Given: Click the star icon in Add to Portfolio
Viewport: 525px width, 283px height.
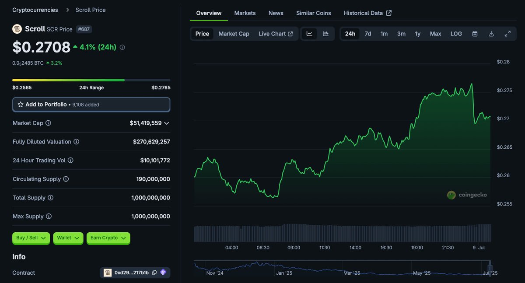Looking at the screenshot, I should (x=21, y=105).
